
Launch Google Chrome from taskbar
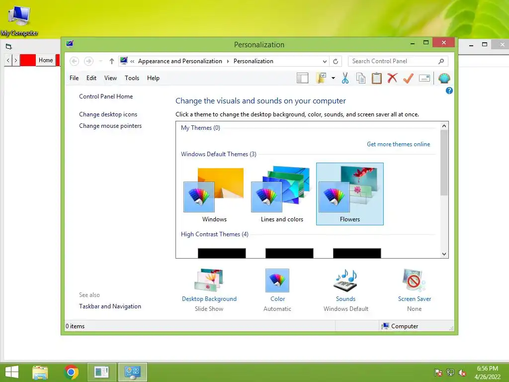(x=72, y=372)
